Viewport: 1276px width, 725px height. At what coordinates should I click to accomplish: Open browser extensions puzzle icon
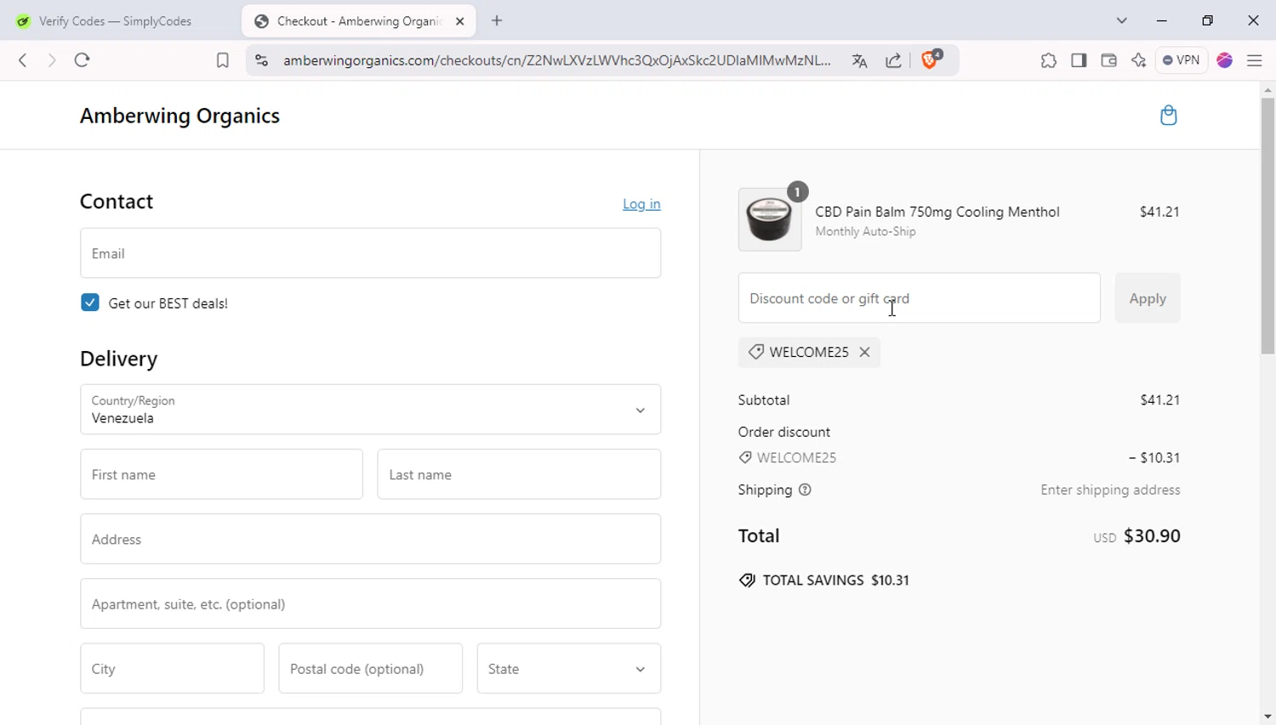pos(1049,60)
